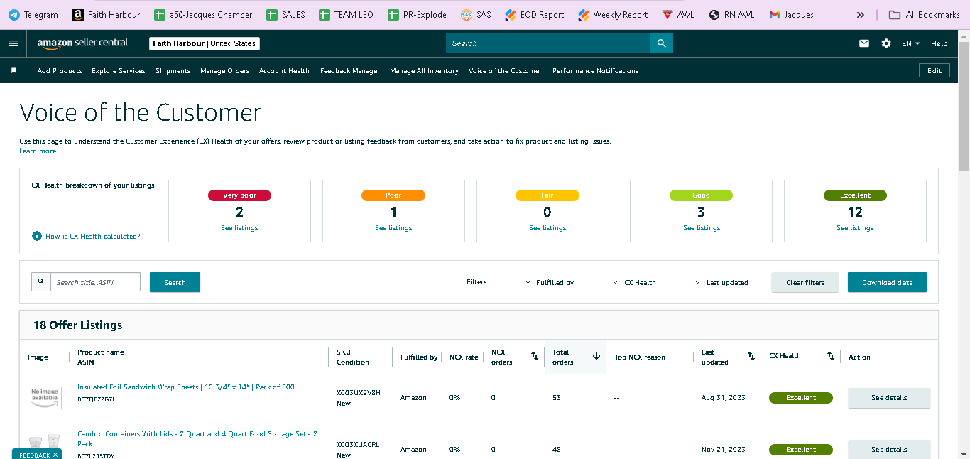The width and height of the screenshot is (970, 459).
Task: See listings under Excellent
Action: point(855,228)
